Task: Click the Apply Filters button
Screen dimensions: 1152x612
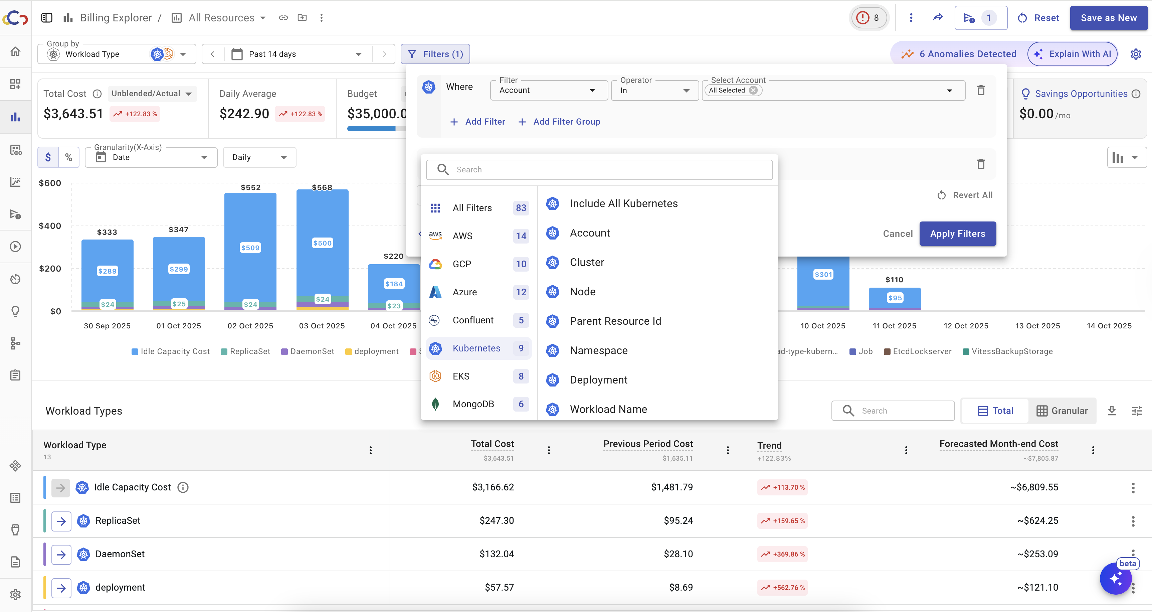Action: pos(957,234)
